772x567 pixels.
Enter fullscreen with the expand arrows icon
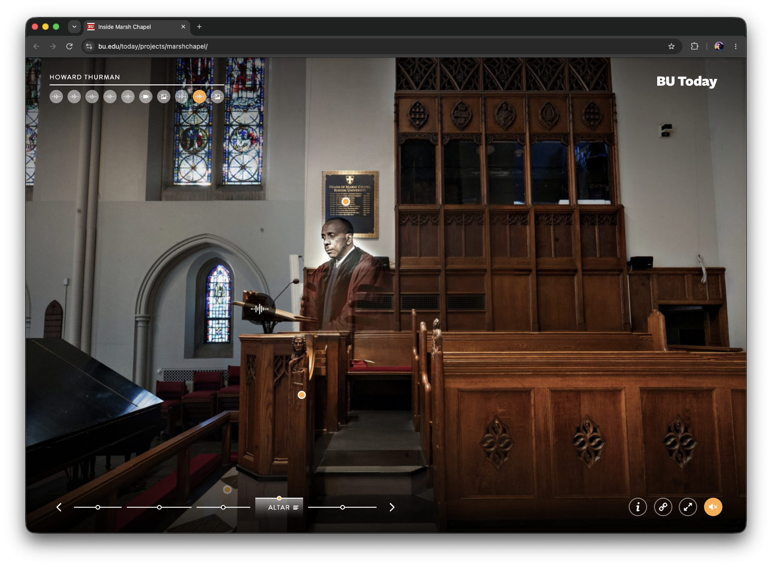688,507
